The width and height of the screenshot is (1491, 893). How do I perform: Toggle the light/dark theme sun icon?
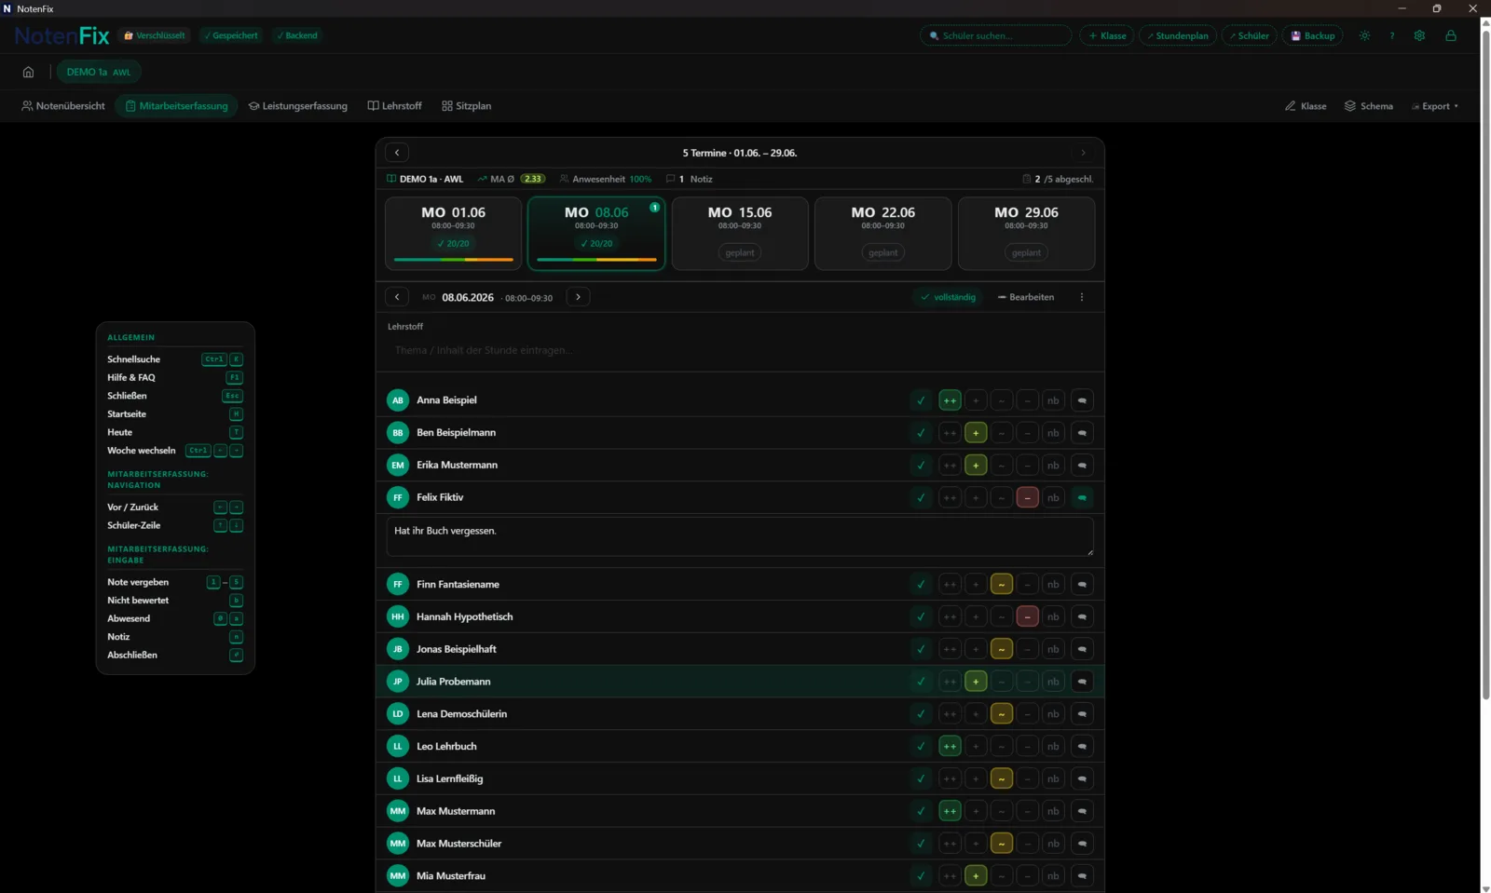tap(1364, 35)
